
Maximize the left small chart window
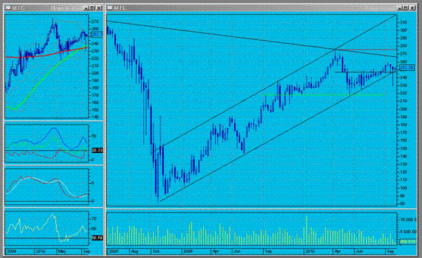point(92,8)
